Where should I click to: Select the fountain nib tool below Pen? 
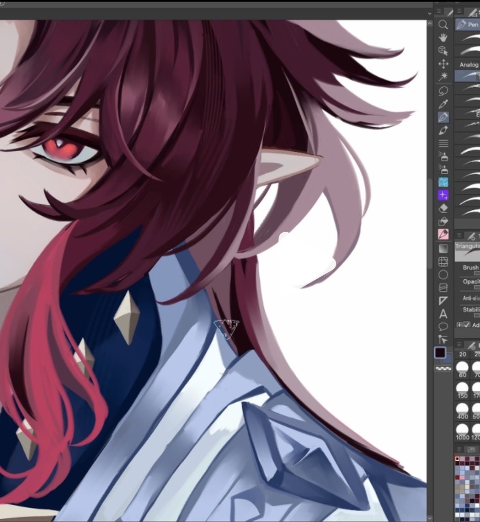443,130
